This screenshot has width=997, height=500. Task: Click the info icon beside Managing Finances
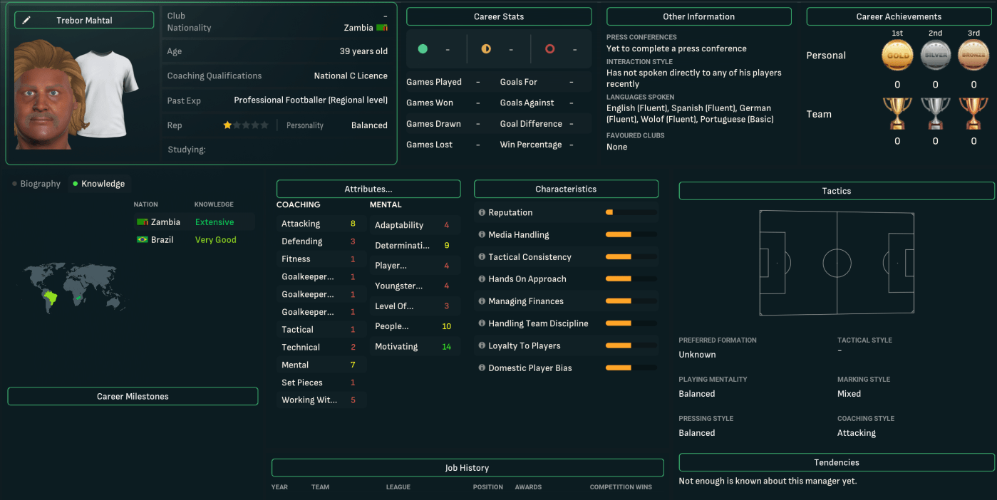pyautogui.click(x=482, y=301)
